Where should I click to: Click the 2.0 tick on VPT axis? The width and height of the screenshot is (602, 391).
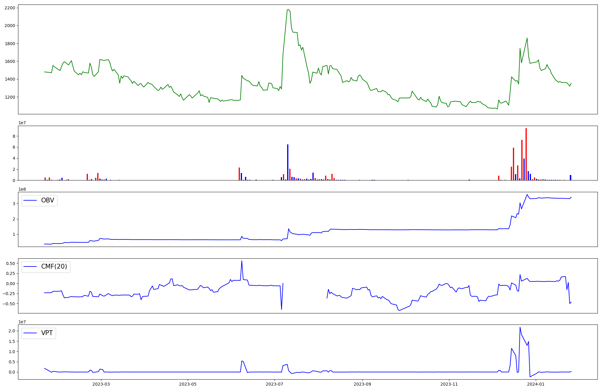11,331
